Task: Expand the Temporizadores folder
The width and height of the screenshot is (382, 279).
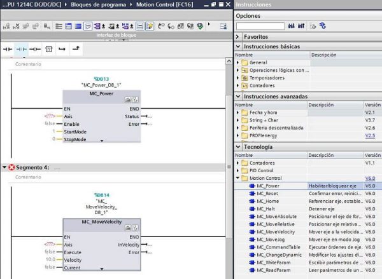Action: 238,78
